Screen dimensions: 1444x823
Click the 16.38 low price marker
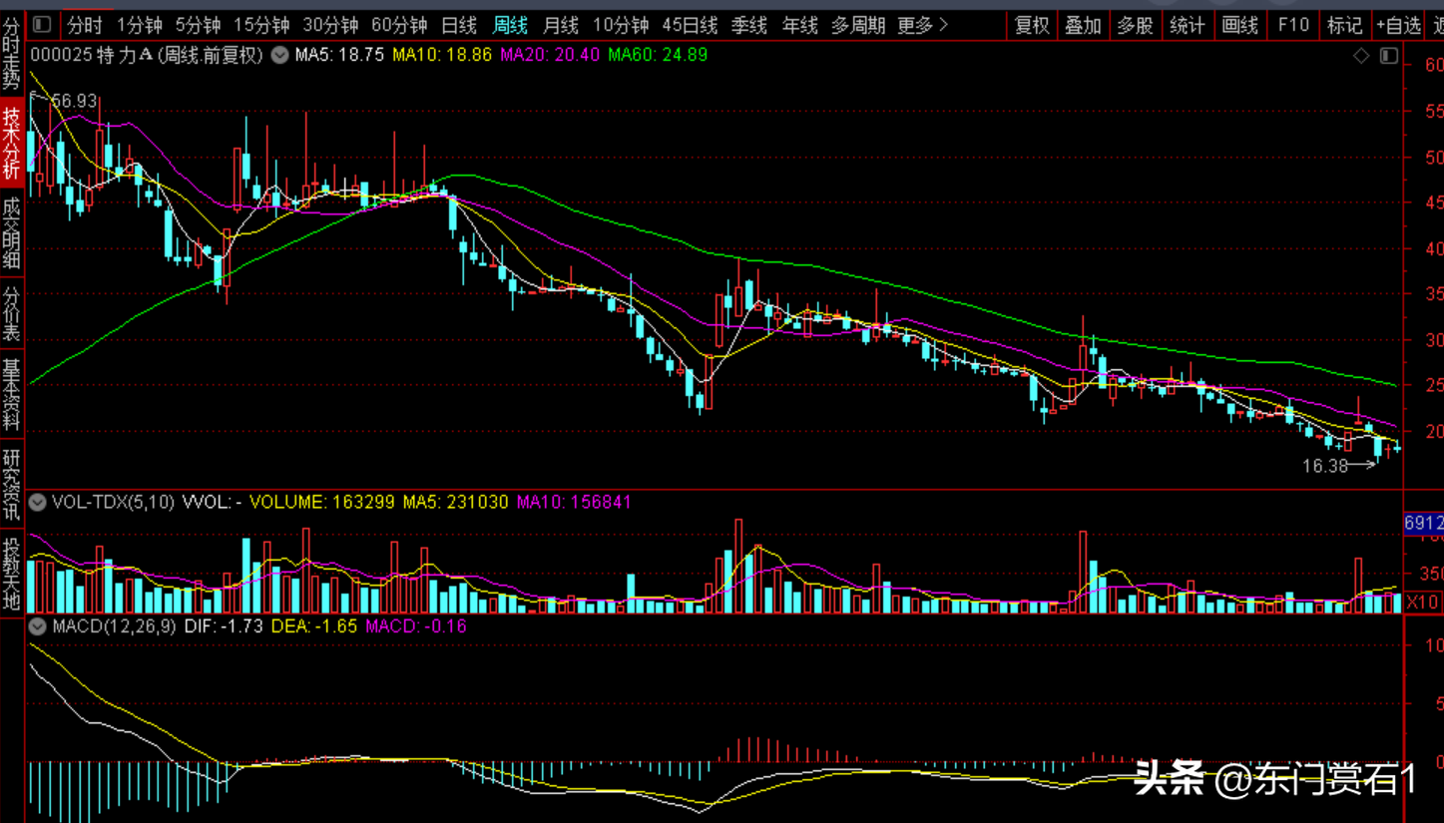[x=1325, y=465]
